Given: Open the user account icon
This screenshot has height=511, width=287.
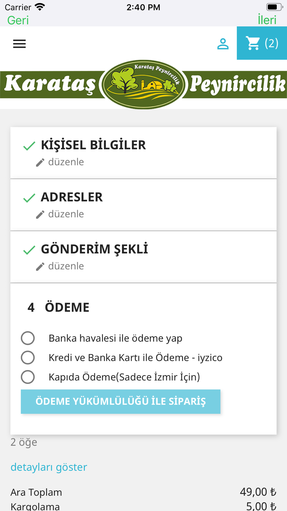Looking at the screenshot, I should tap(223, 44).
